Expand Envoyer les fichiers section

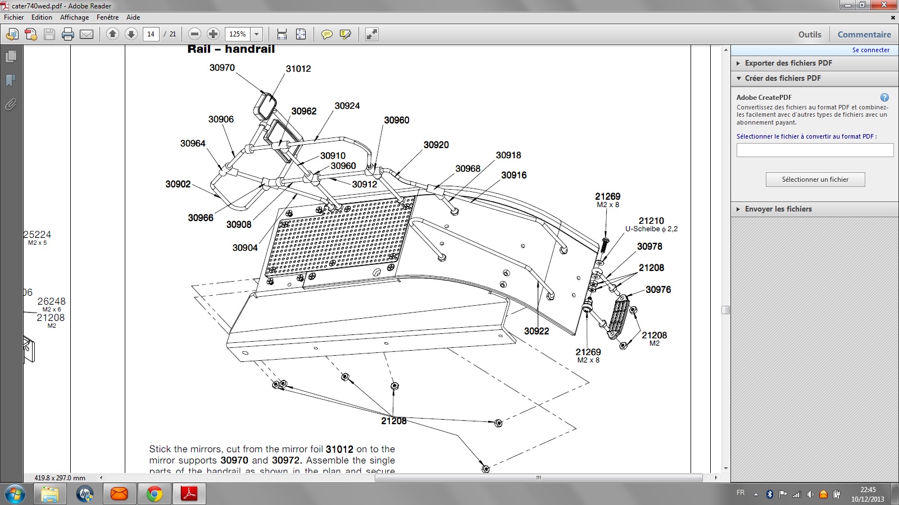tap(778, 209)
